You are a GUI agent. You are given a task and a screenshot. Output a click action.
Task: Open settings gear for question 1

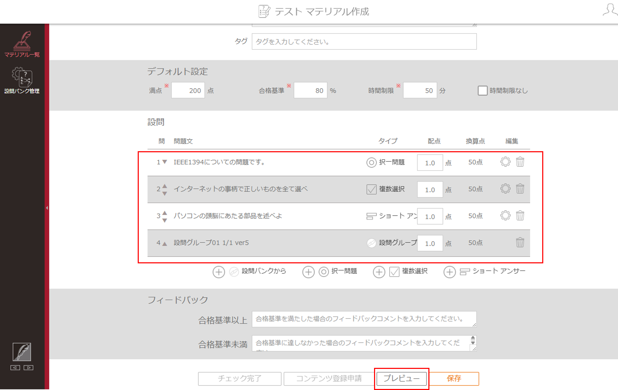point(505,162)
